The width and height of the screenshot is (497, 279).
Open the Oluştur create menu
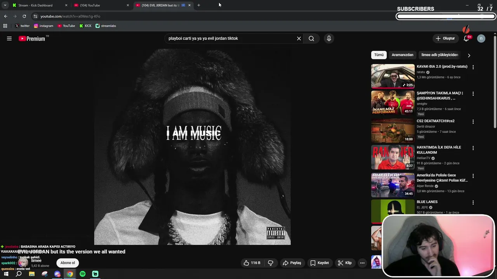[445, 38]
